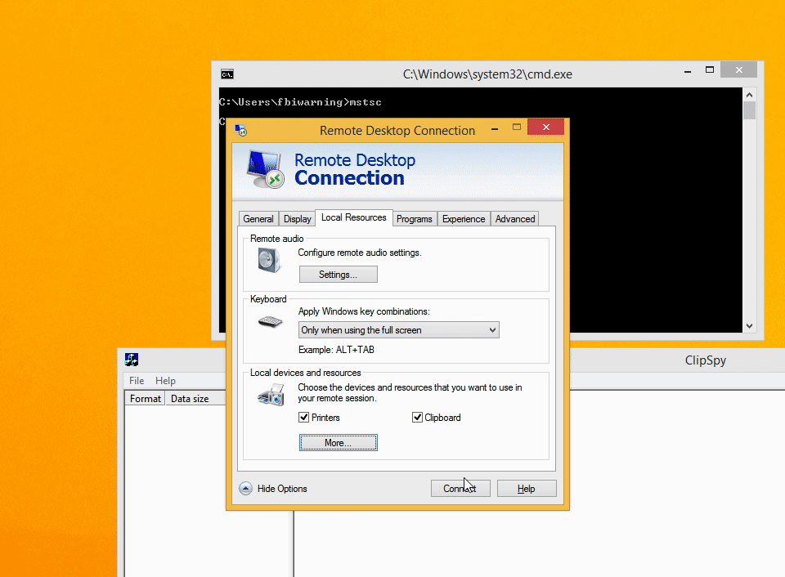Screen dimensions: 785x577
Task: Sort by Format column header in ClipSpy
Action: click(x=146, y=398)
